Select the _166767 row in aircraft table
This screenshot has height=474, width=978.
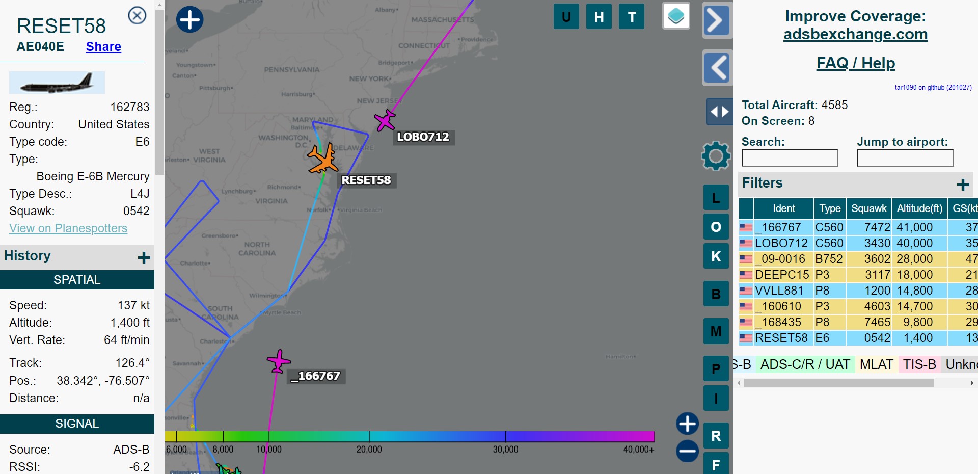coord(858,227)
